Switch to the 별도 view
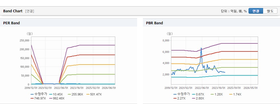 tap(270, 11)
